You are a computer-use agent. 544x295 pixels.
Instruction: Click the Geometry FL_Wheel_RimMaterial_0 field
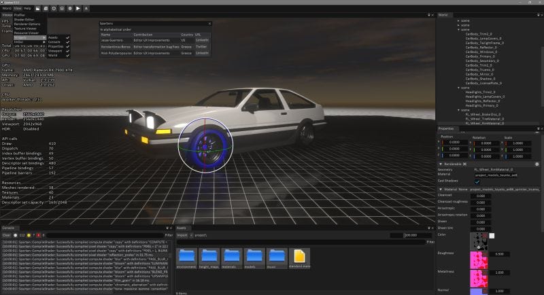(494, 169)
